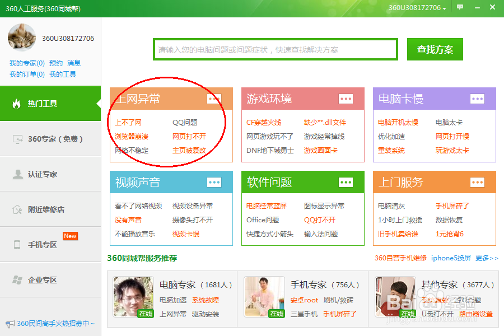Open the 摄像头打不开 issue link
Viewport: 504px width, 336px height.
point(193,220)
